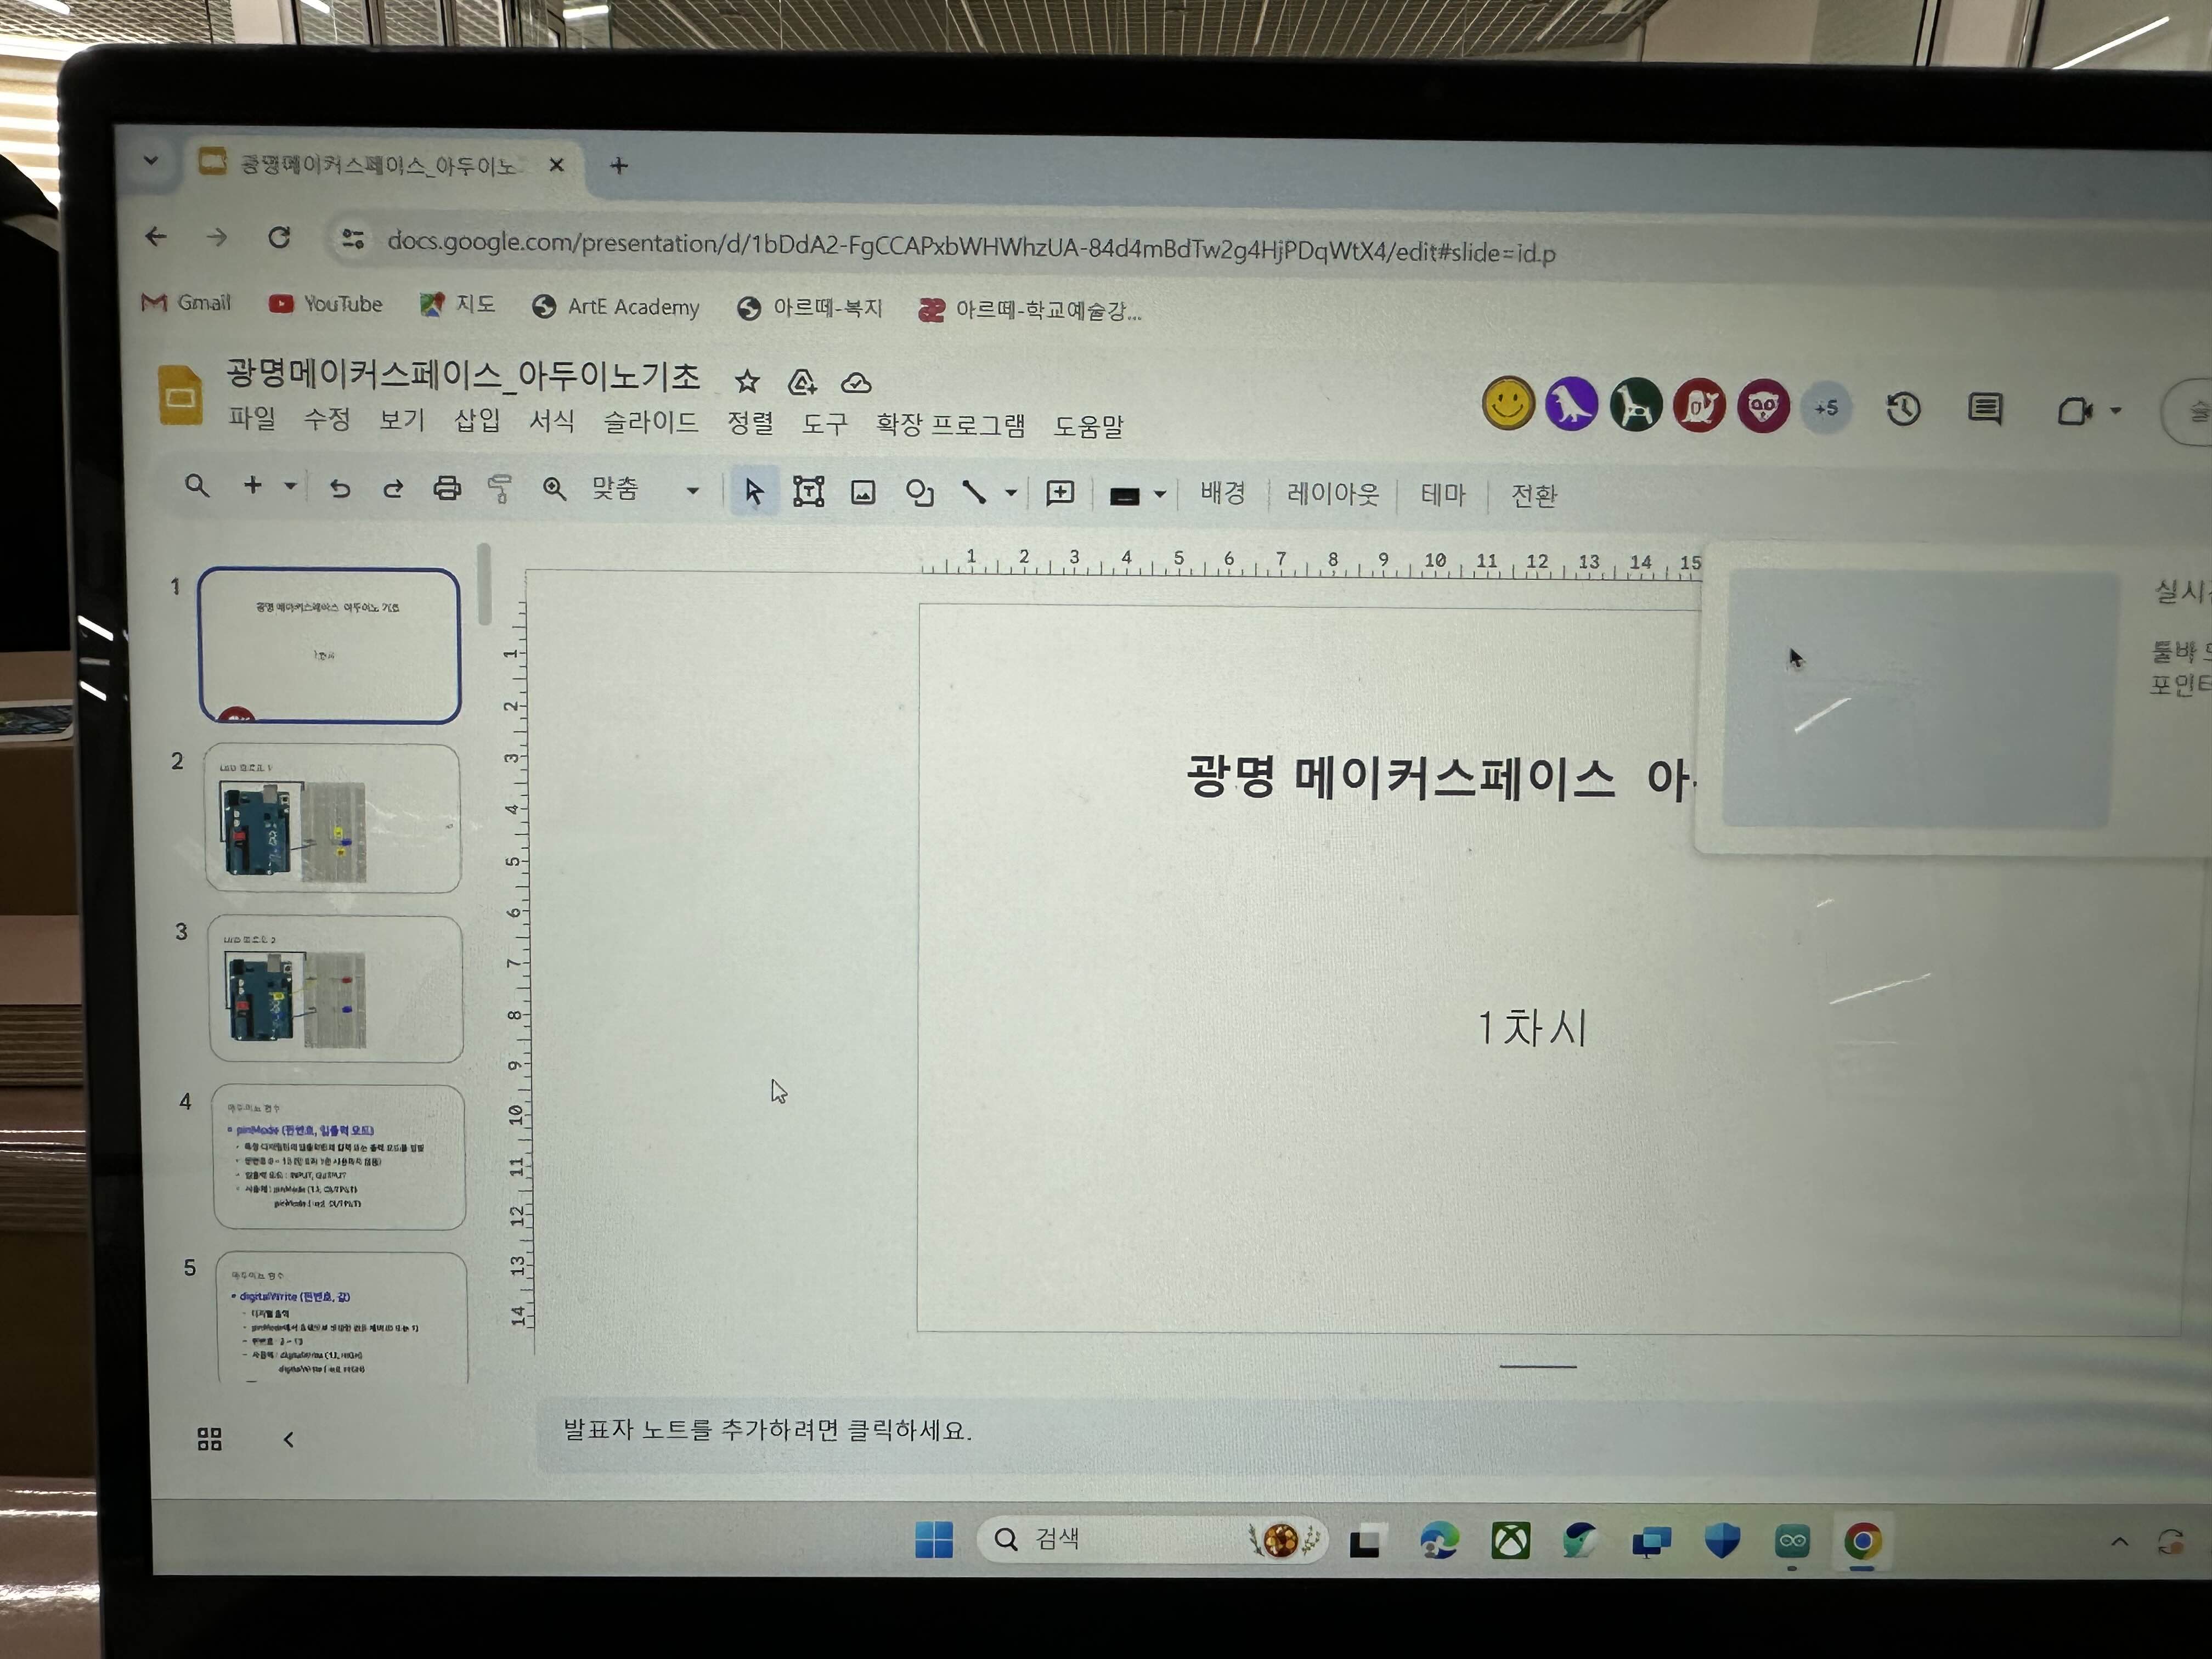Open the YouTube bookmark
This screenshot has height=1659, width=2212.
tap(326, 303)
